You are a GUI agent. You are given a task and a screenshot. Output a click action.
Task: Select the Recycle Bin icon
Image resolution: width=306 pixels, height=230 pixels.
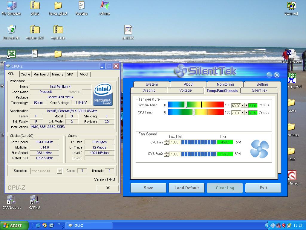tap(12, 32)
